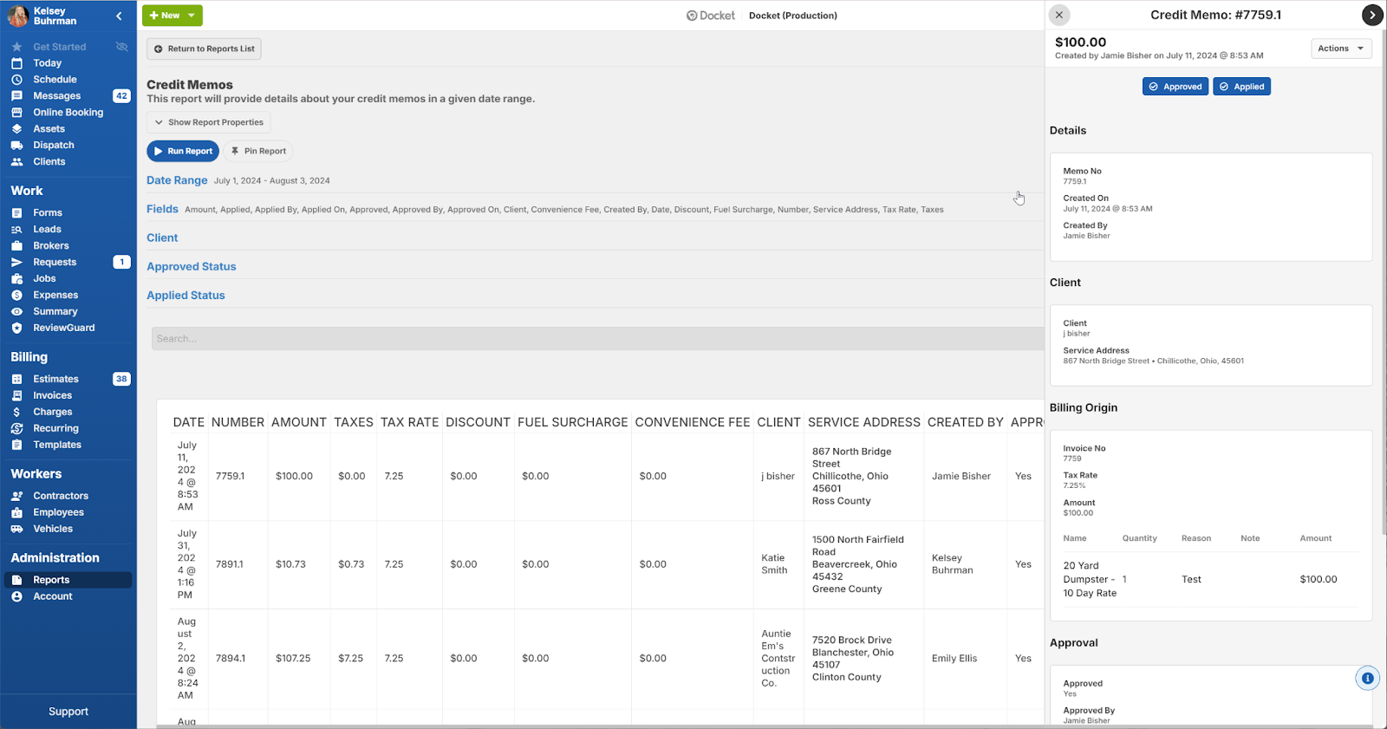Click the Contractors icon under Workers
Viewport: 1387px width, 729px height.
coord(16,497)
